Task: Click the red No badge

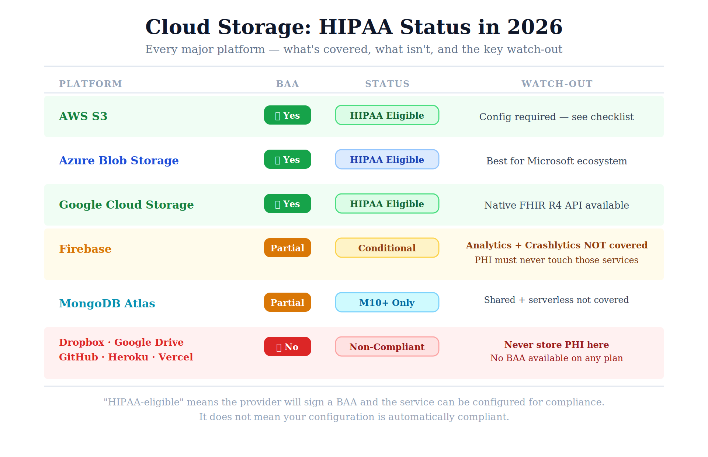Action: pyautogui.click(x=288, y=346)
